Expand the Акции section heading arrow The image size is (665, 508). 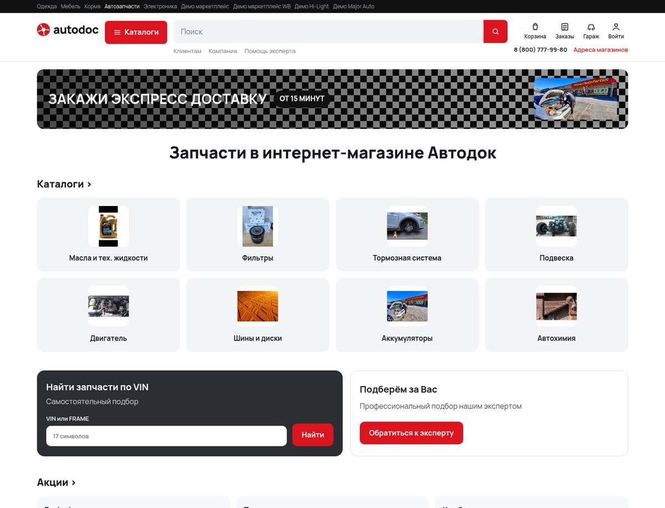[x=73, y=483]
